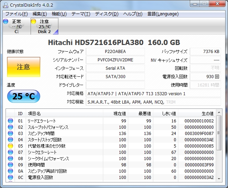Minimize the CrystalDiskInfo window
This screenshot has width=228, height=188.
tap(195, 4)
